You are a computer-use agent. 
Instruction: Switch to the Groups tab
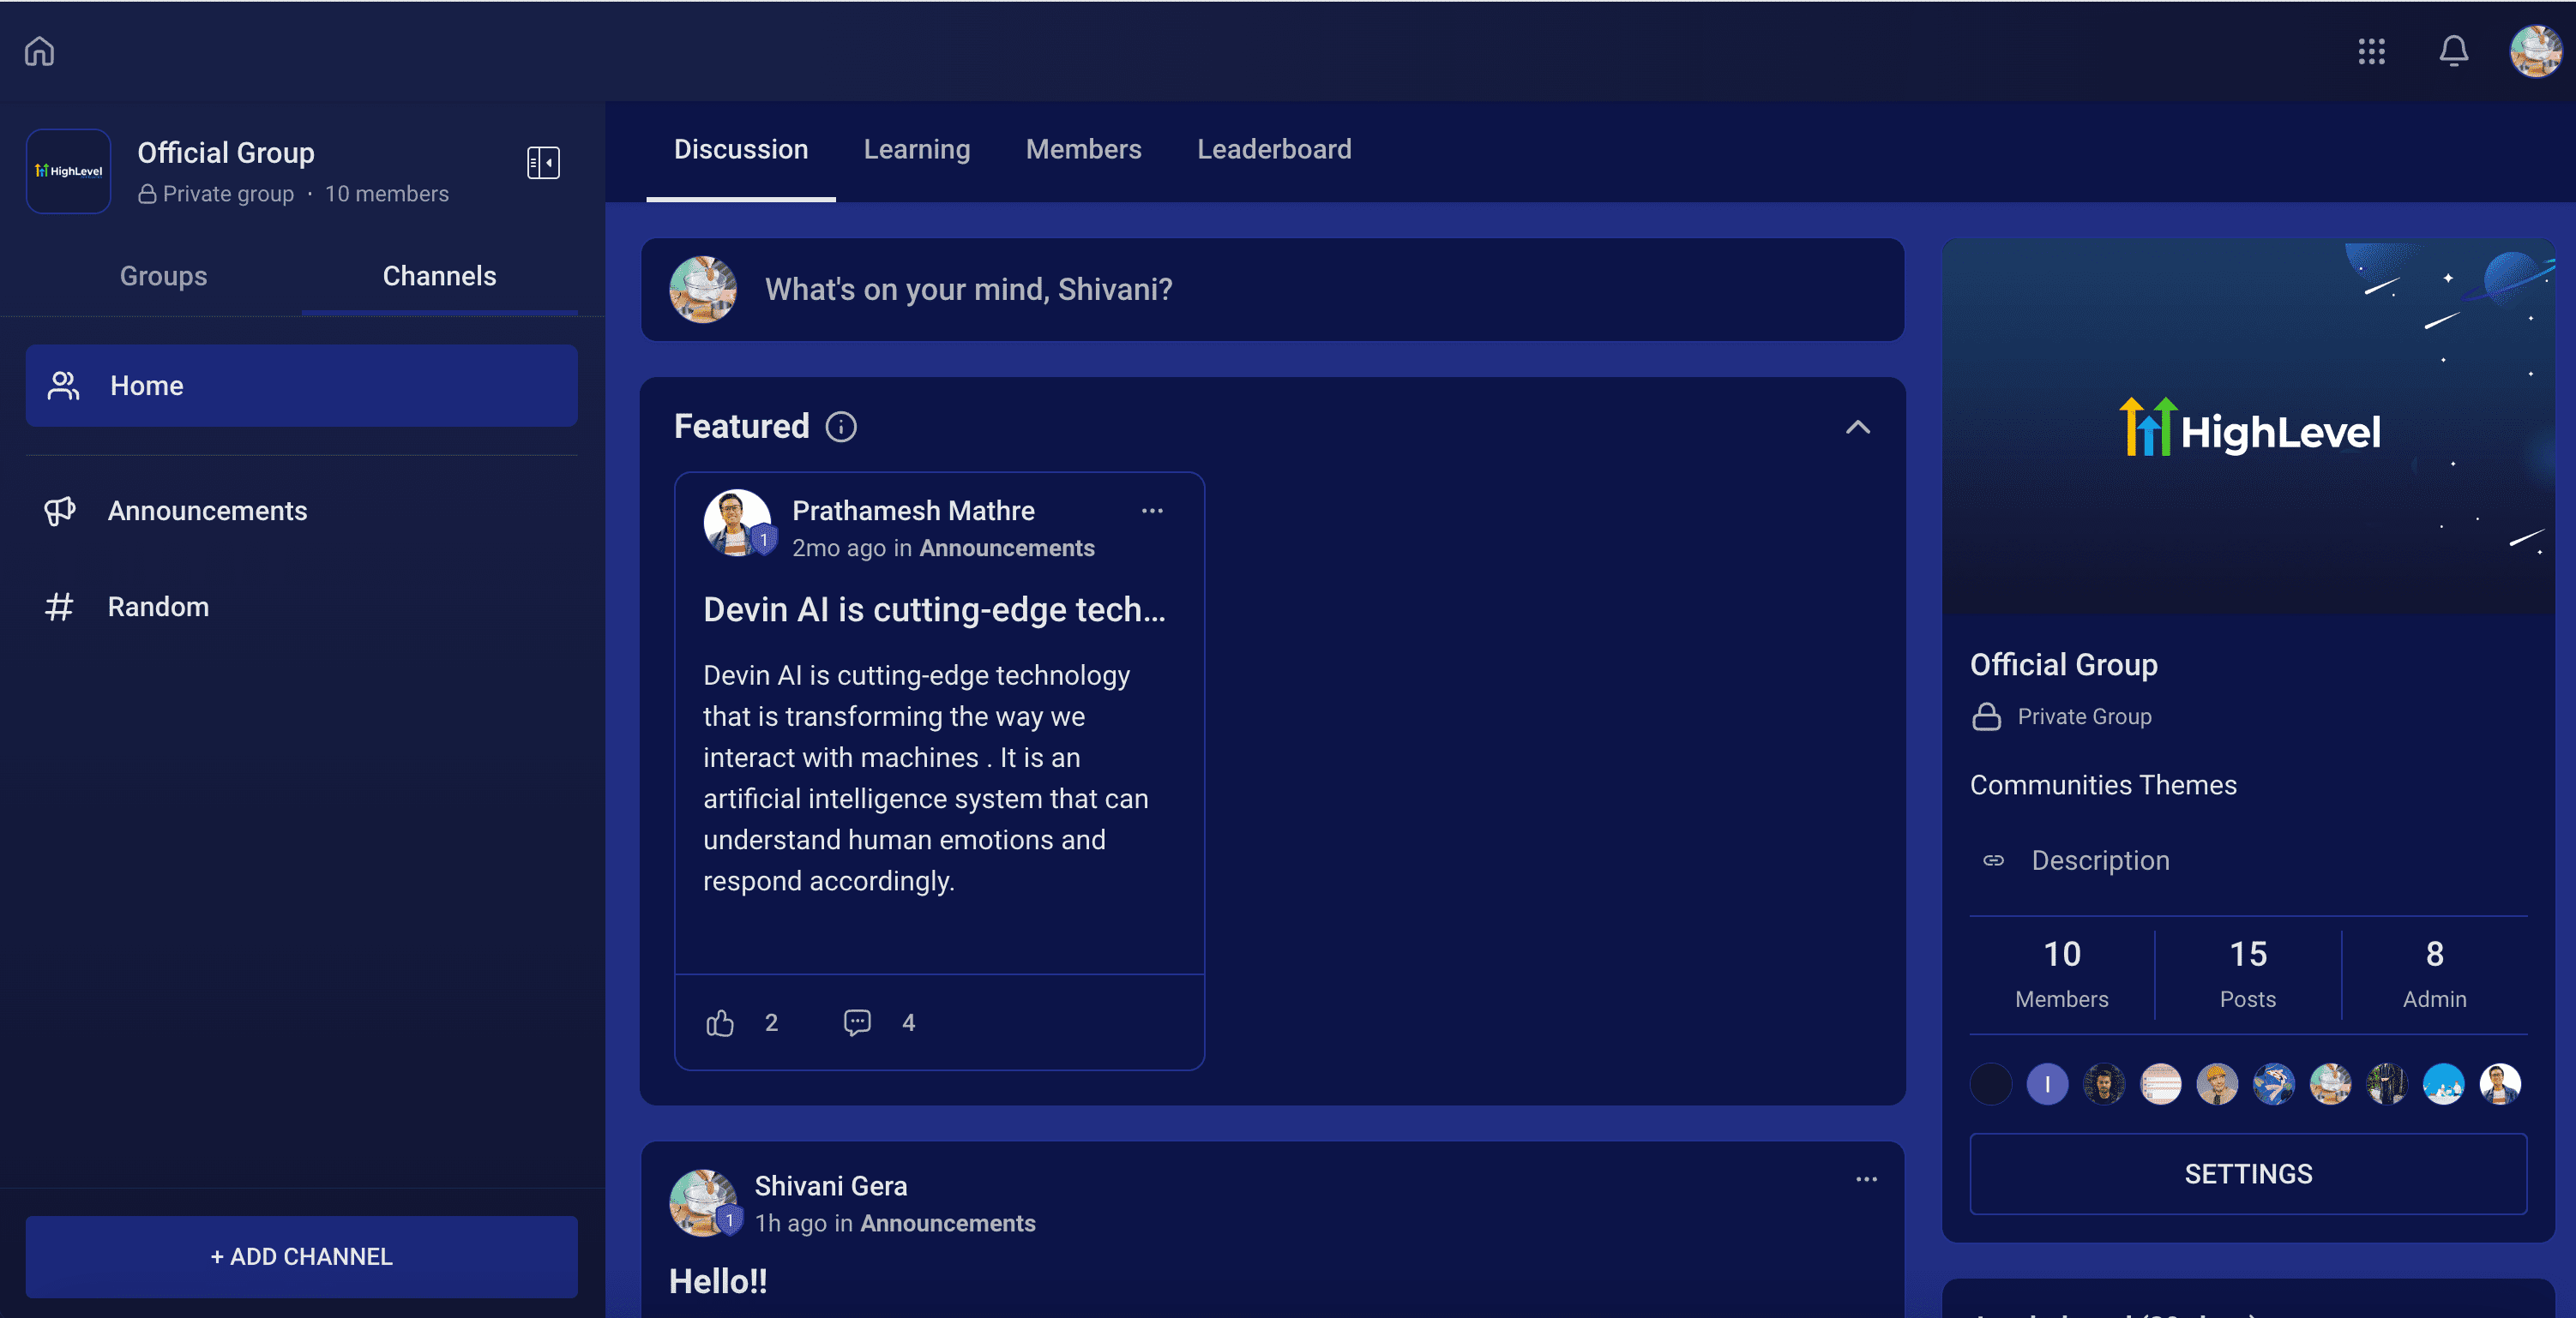[163, 276]
